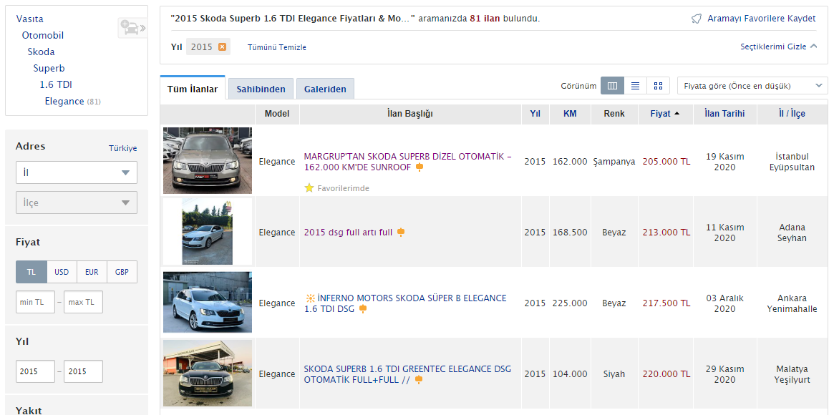
Task: Click the İstanbul Eyüpsultan location cell
Action: tap(792, 162)
